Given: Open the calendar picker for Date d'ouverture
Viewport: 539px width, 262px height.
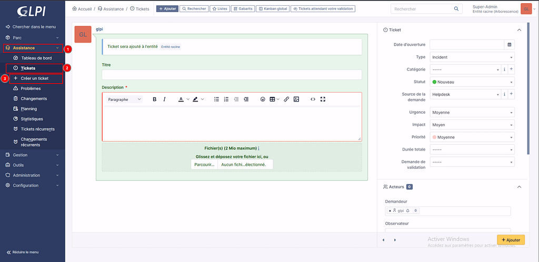Looking at the screenshot, I should tap(509, 45).
